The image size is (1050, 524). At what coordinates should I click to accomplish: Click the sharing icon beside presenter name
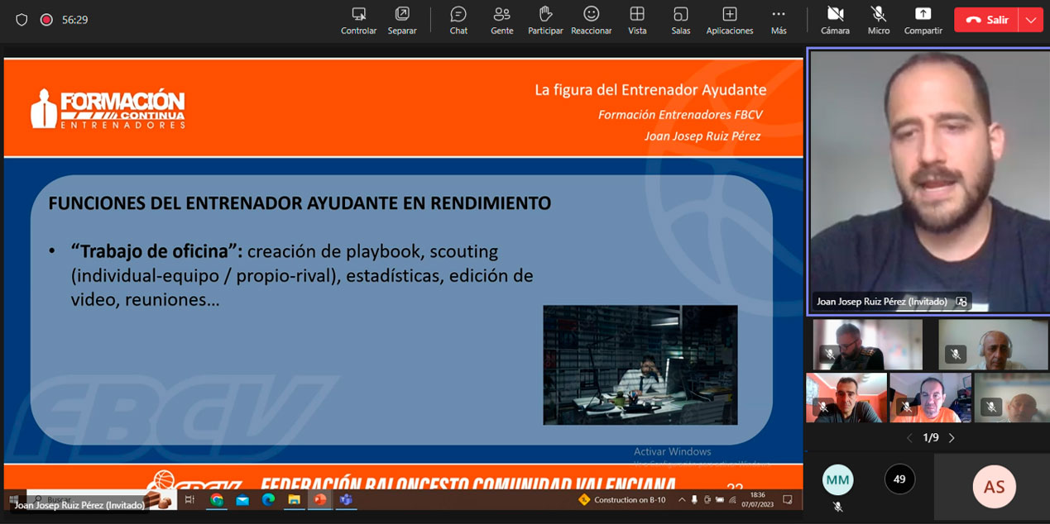(x=961, y=302)
